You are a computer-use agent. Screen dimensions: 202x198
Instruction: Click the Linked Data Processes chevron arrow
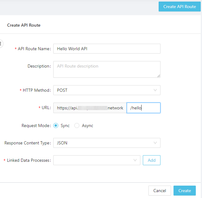[135, 160]
